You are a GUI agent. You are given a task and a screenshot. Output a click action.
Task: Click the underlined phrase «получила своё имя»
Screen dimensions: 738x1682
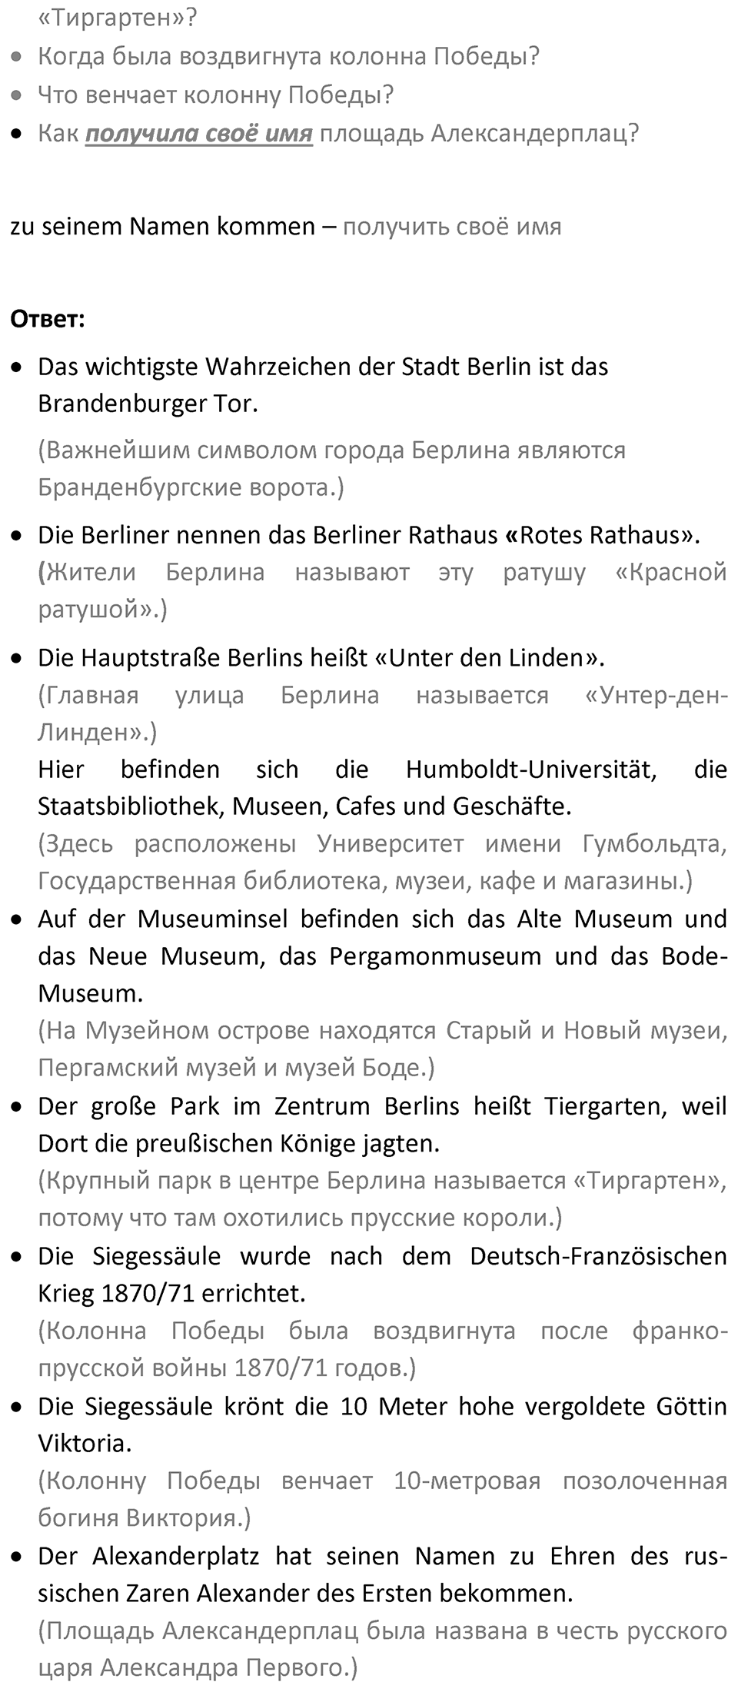(198, 134)
